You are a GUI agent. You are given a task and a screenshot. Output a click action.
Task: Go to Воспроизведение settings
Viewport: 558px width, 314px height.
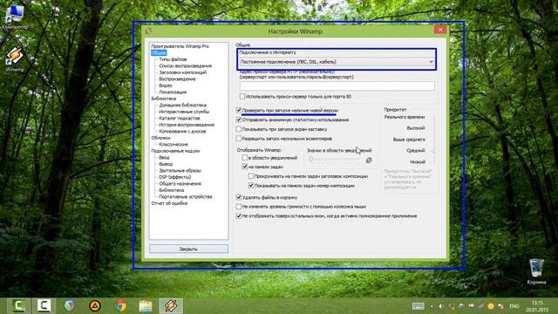pyautogui.click(x=177, y=79)
